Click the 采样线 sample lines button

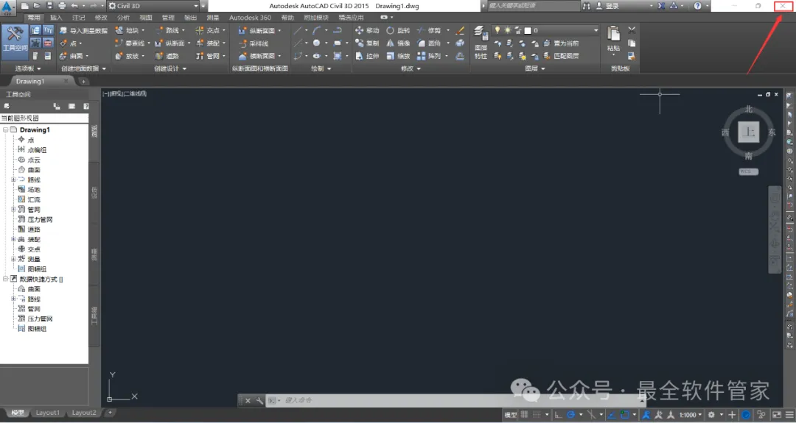254,43
